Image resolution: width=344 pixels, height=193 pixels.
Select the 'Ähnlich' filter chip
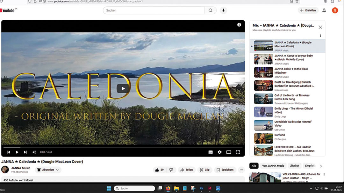[295, 166]
